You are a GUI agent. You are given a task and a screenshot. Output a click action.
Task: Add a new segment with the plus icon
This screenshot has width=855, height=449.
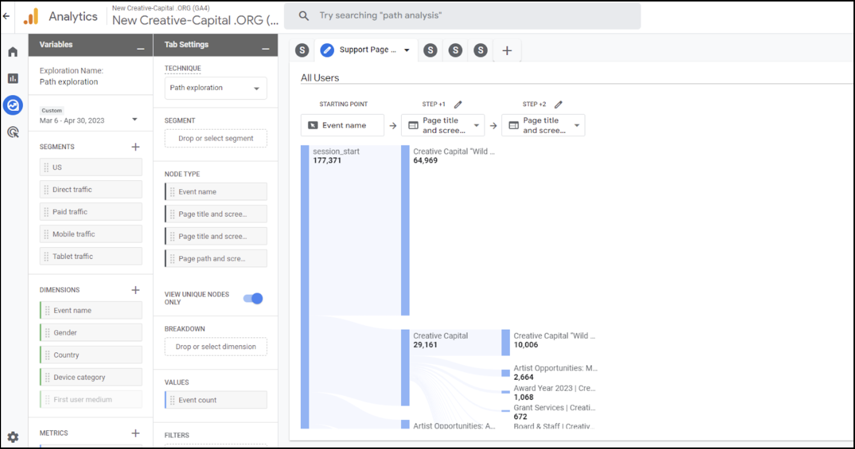click(136, 147)
